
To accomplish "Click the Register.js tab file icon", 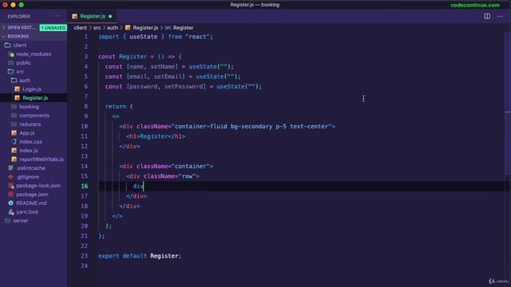I will click(74, 16).
